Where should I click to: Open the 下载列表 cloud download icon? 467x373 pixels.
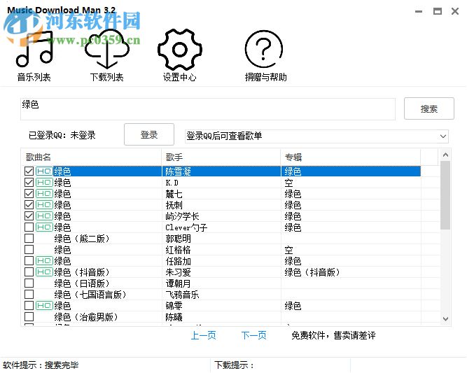[x=107, y=50]
